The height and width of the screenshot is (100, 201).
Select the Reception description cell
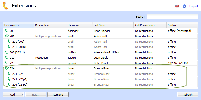pos(42,58)
